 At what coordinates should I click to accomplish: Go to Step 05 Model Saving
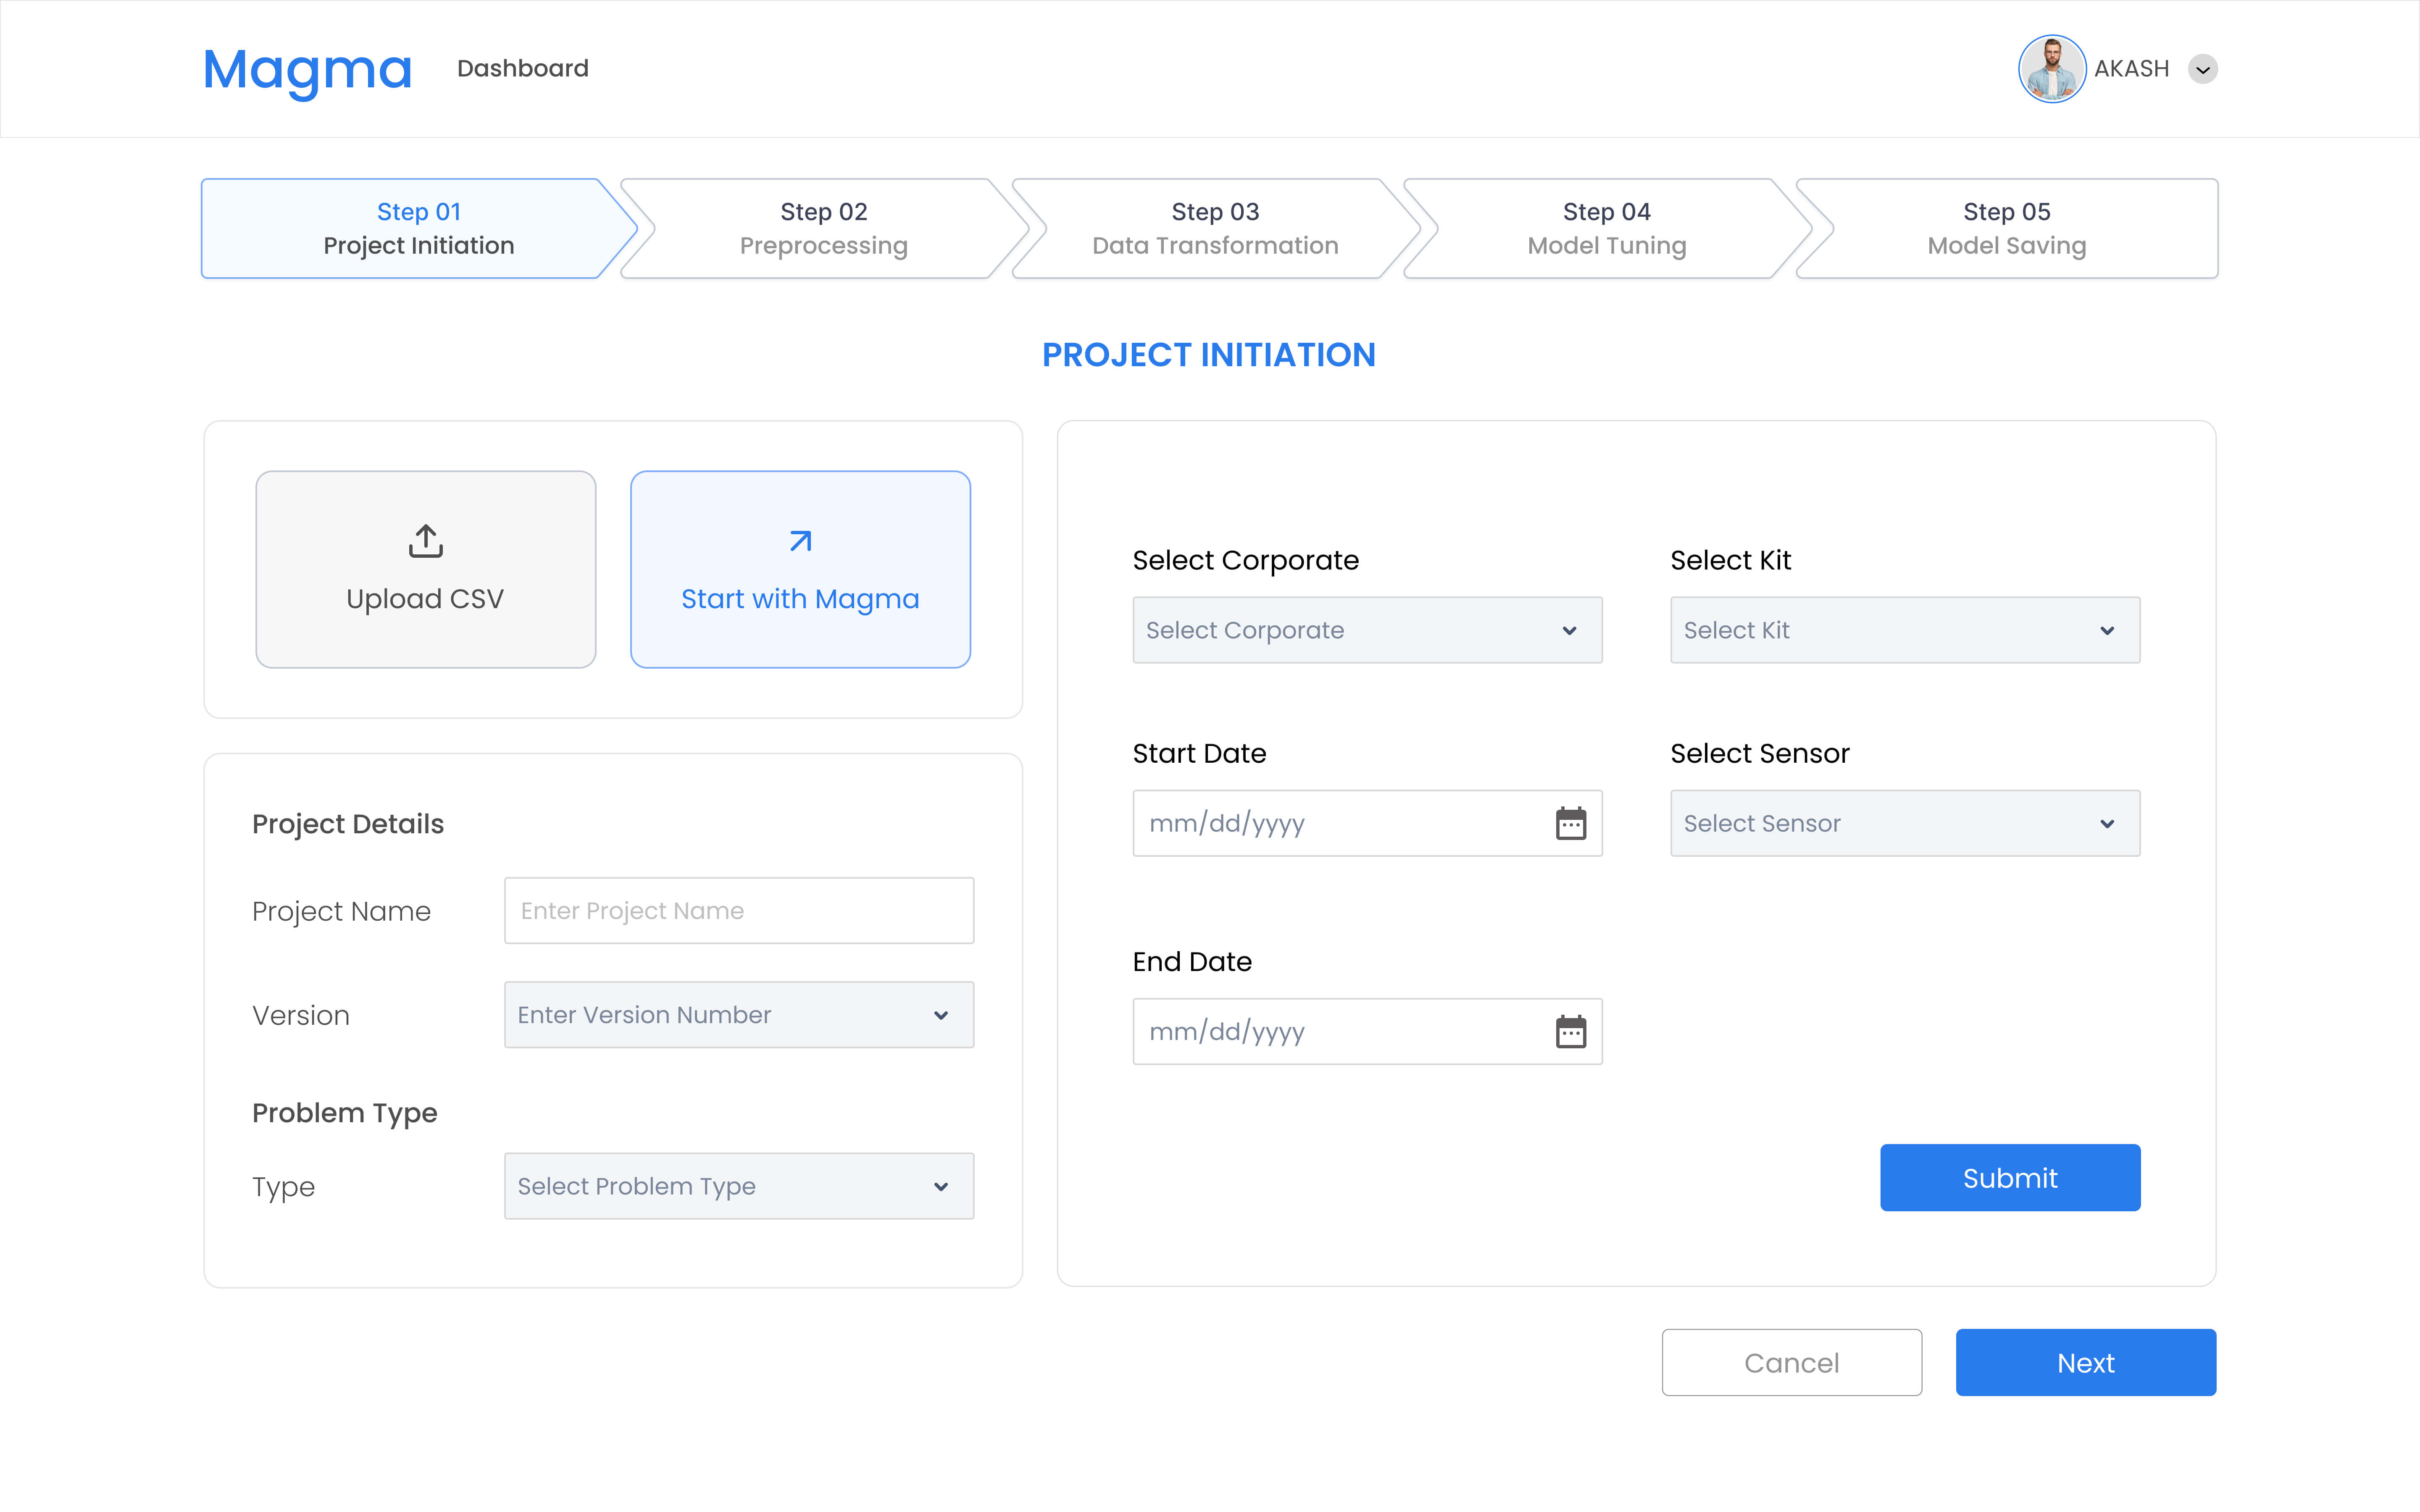(2007, 228)
